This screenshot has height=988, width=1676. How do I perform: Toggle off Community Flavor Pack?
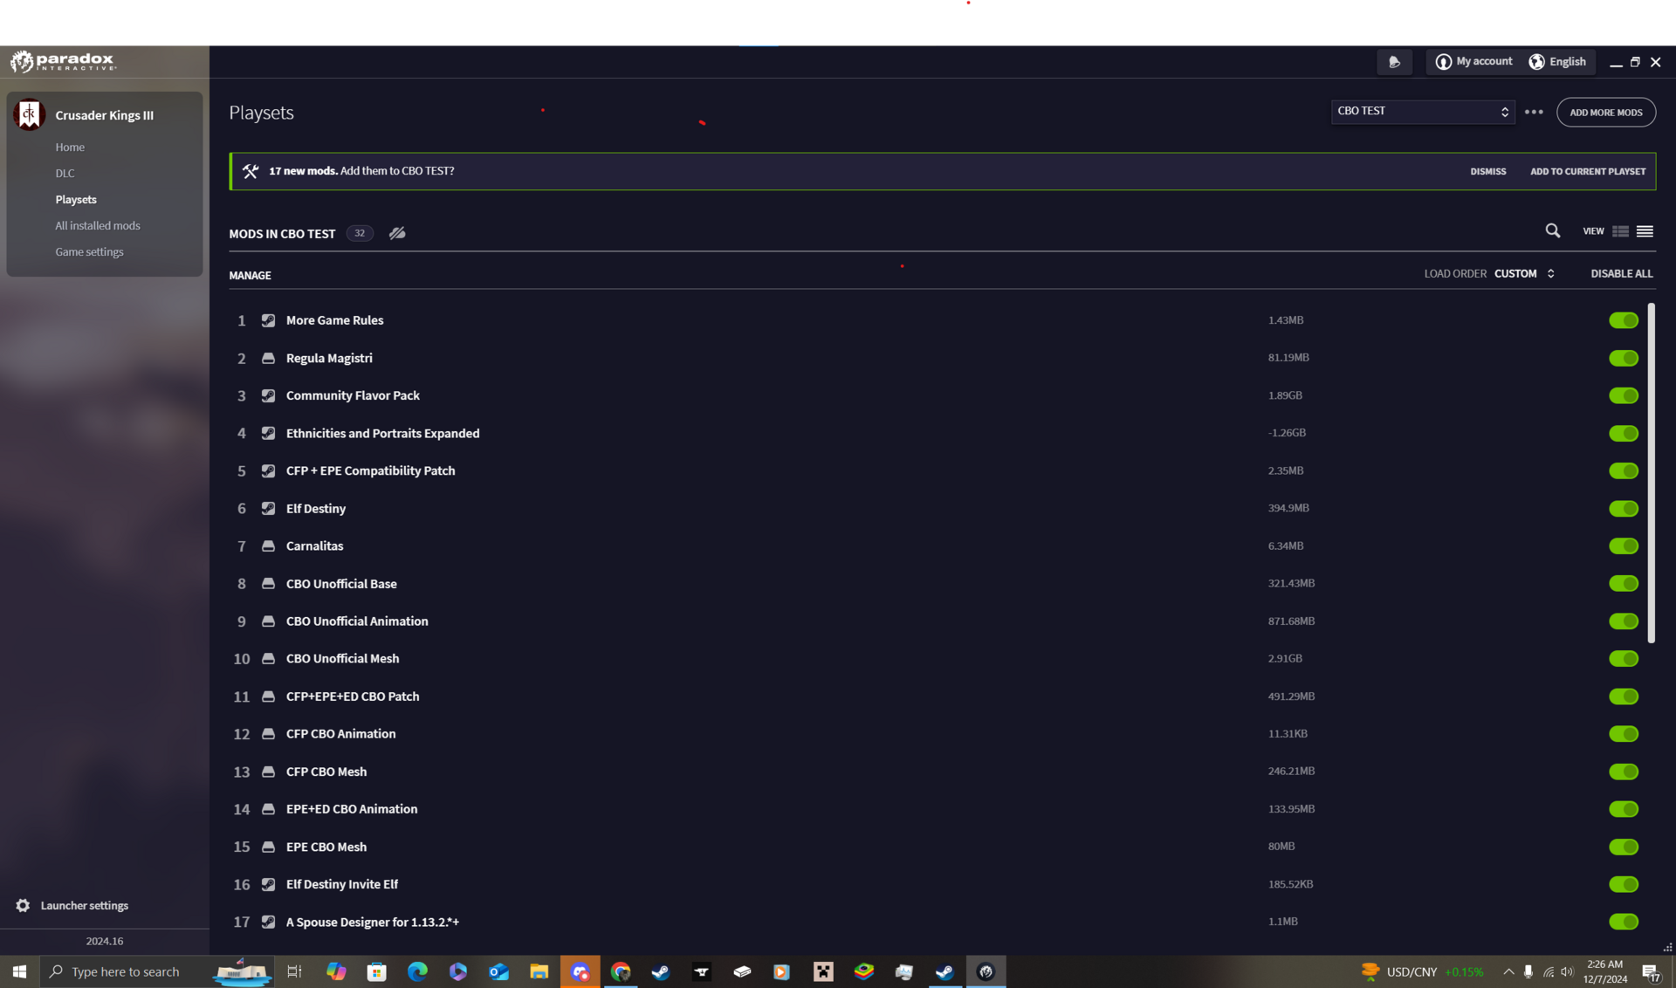1624,395
